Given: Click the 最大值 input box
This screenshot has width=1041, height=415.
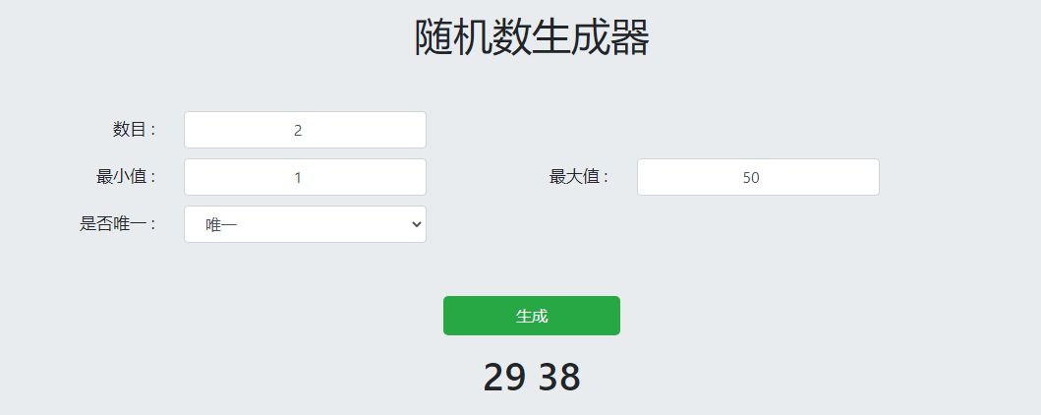Looking at the screenshot, I should (x=757, y=177).
